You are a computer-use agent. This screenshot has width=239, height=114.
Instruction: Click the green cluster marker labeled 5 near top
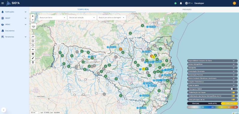pos(142,25)
